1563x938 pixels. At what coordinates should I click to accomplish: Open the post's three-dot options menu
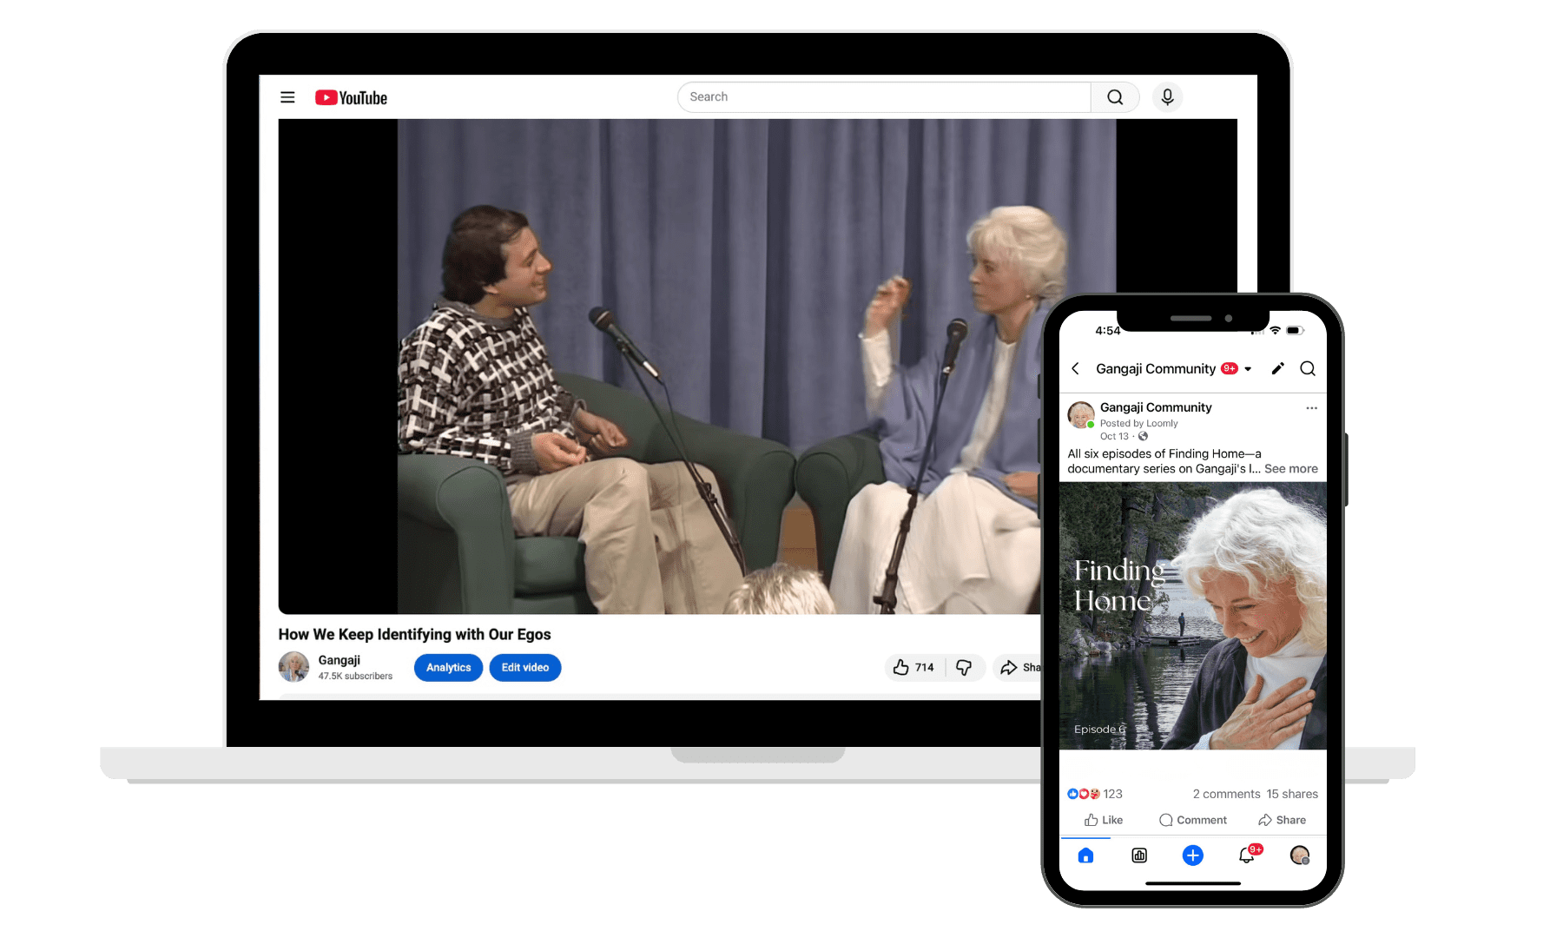tap(1311, 408)
